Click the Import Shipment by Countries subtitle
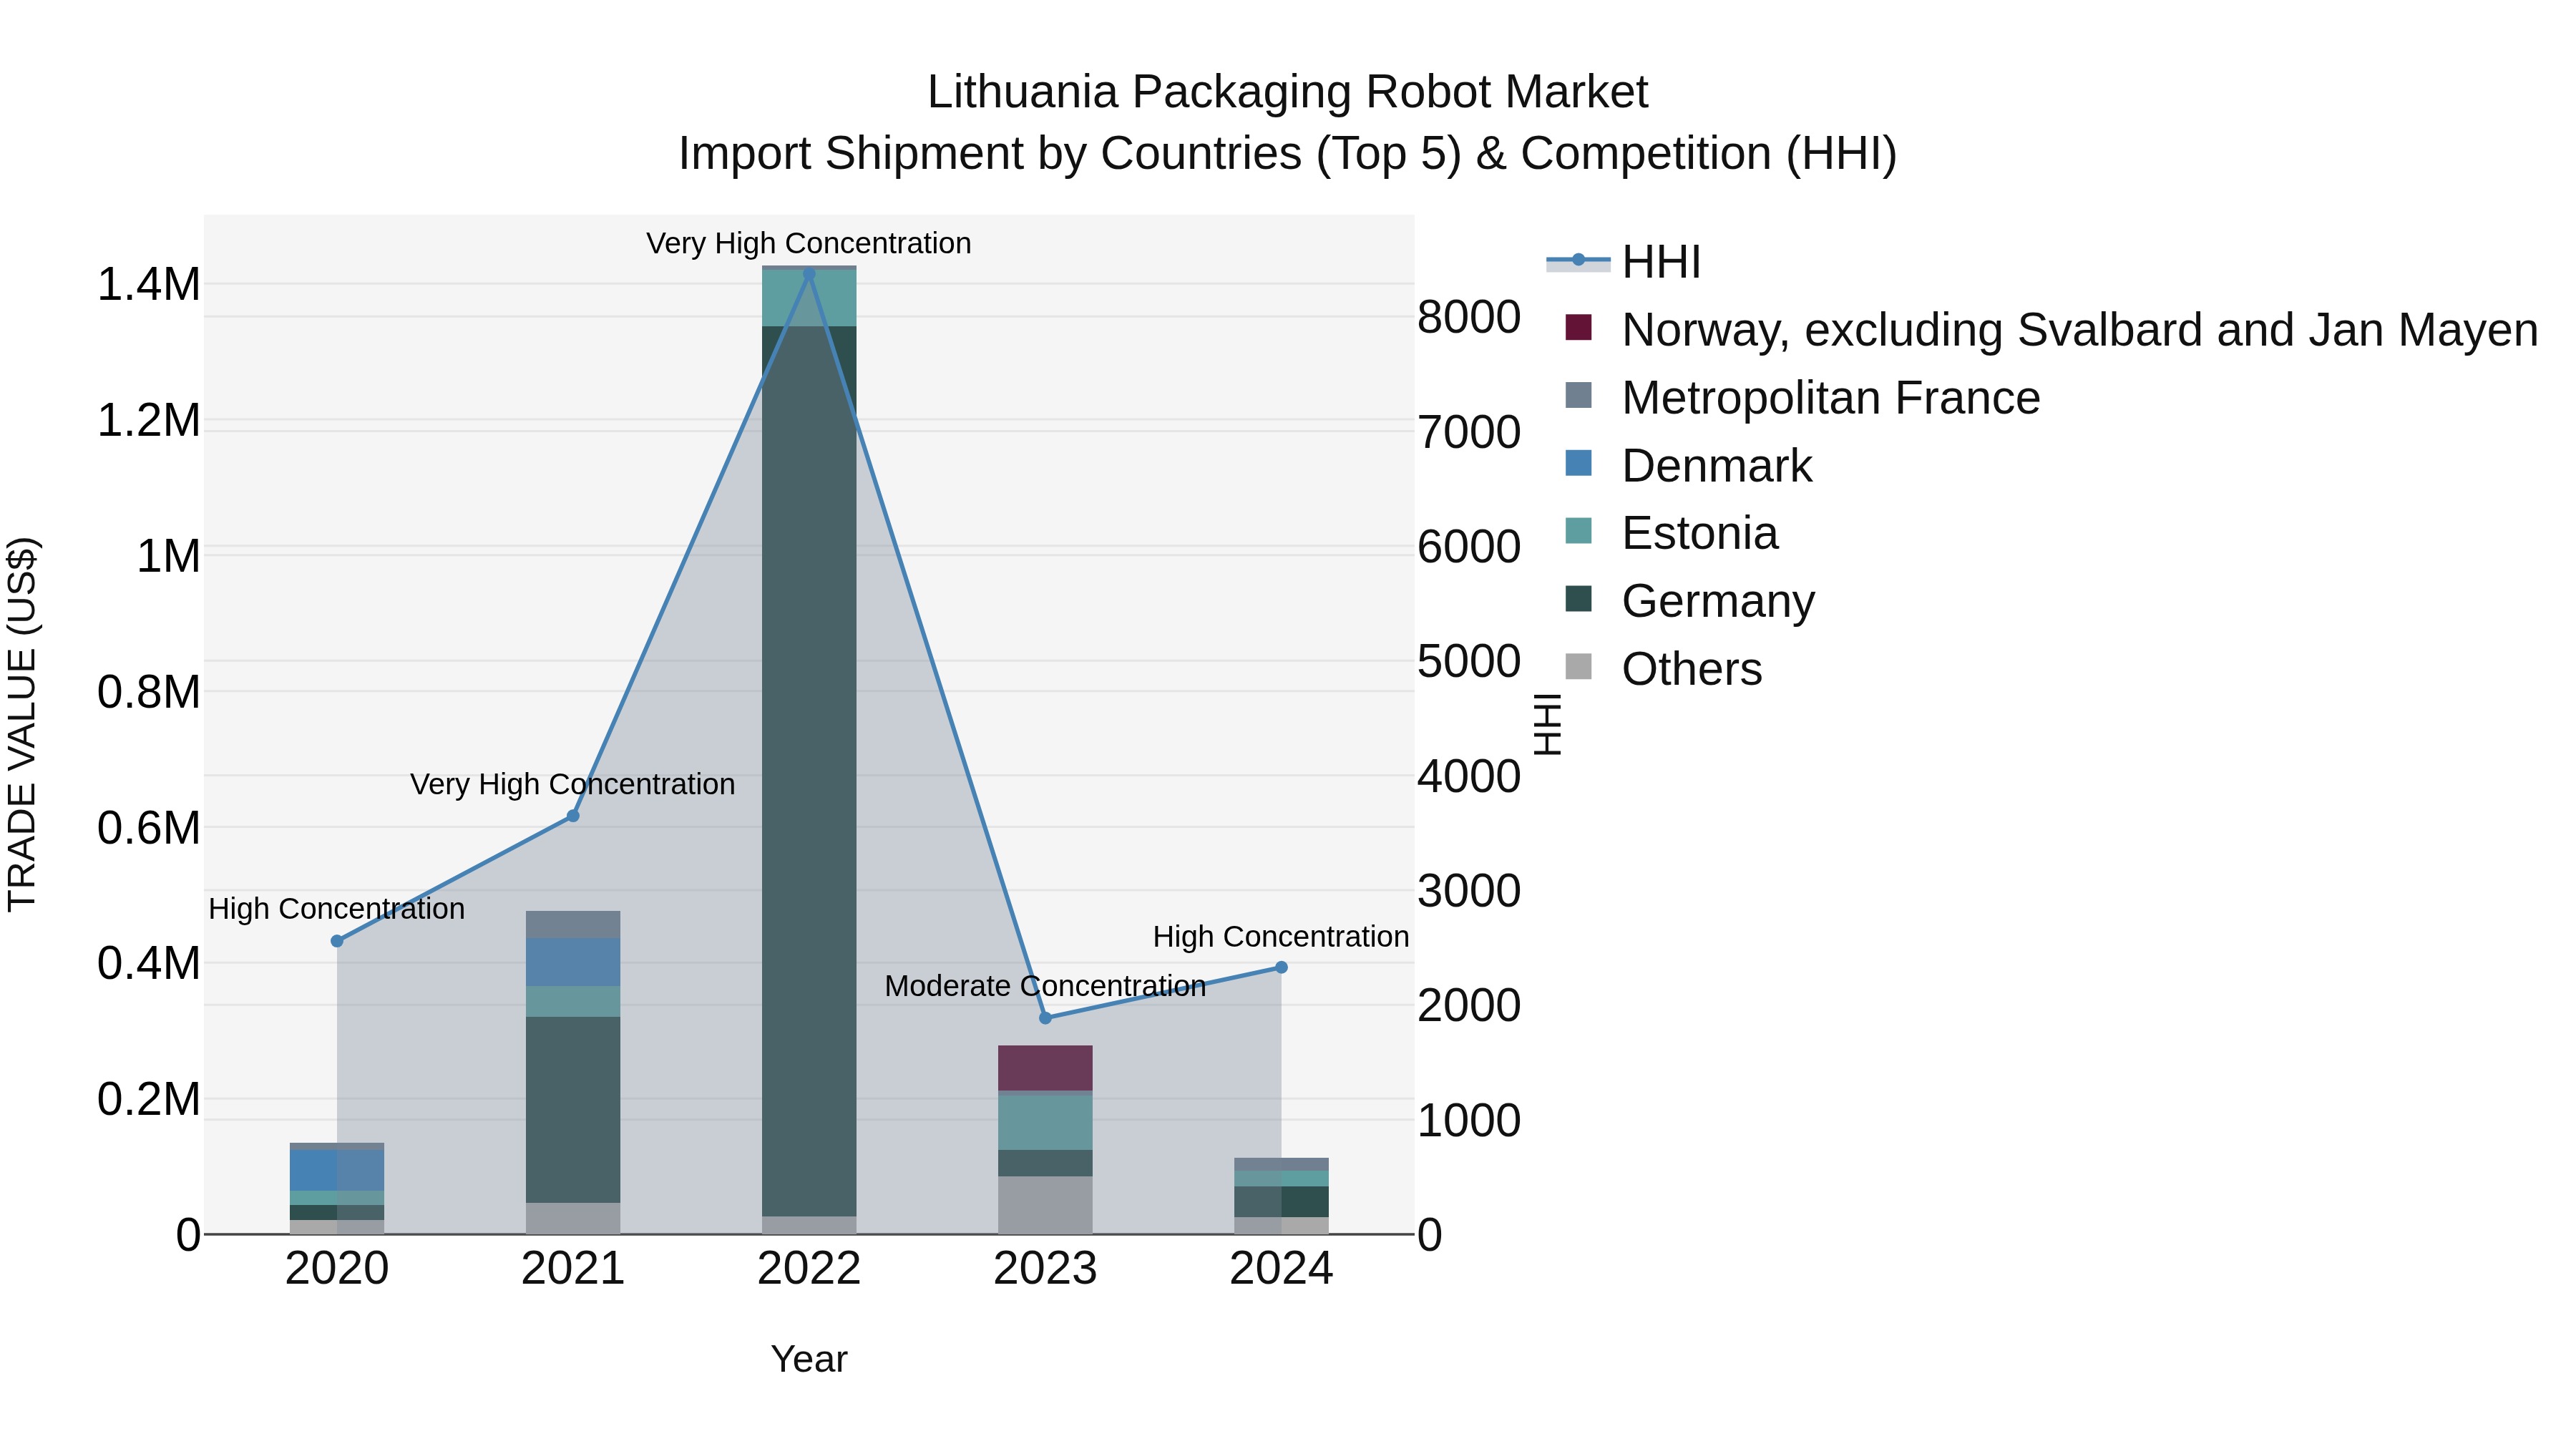Image resolution: width=2576 pixels, height=1449 pixels. pyautogui.click(x=1287, y=154)
